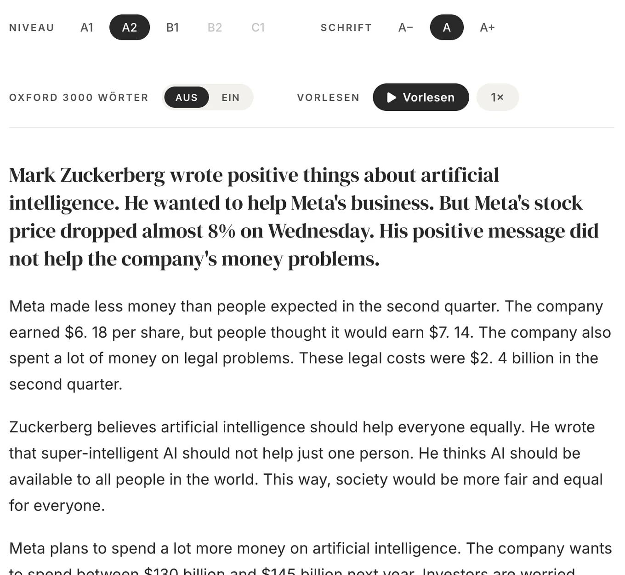Turn Oxford 3000 words AUS
The image size is (625, 575).
(x=187, y=98)
